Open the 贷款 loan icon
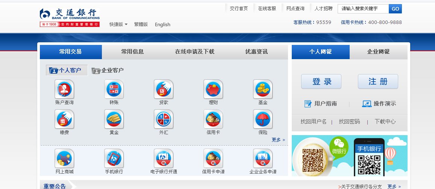The width and height of the screenshot is (435, 189). tap(164, 89)
